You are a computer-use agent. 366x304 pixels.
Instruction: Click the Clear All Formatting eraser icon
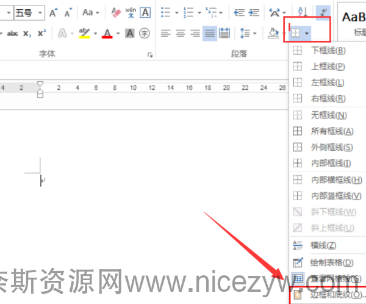117,12
